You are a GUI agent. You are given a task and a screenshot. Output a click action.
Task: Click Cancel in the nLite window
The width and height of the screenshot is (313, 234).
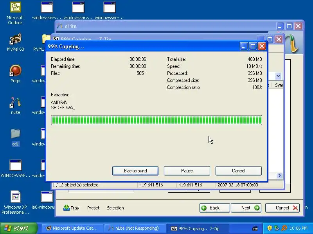pos(282,208)
